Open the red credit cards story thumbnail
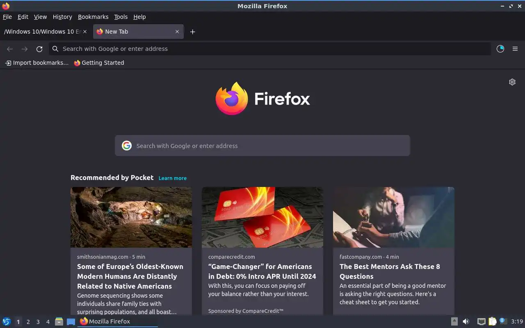Viewport: 525px width, 328px height. tap(262, 217)
